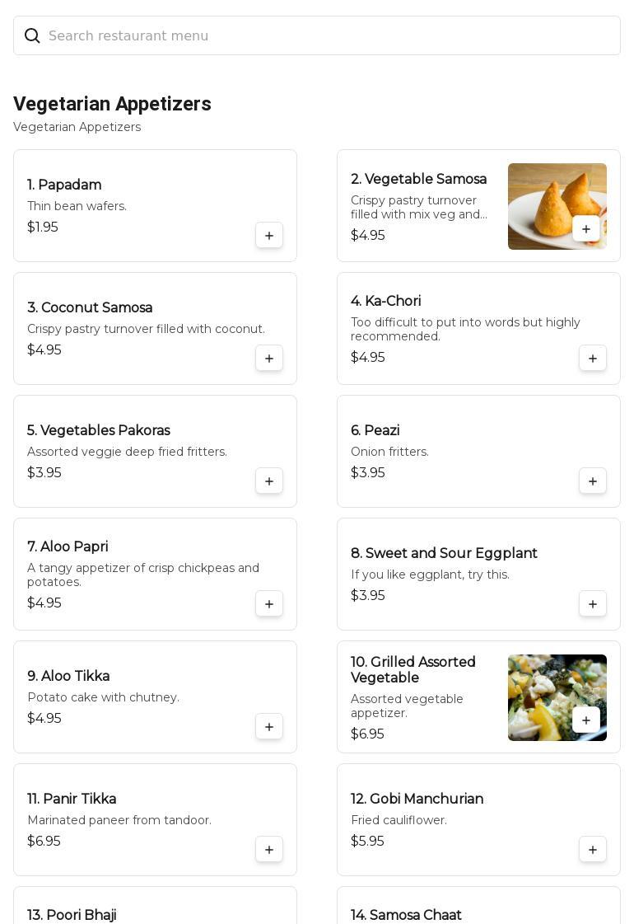
Task: Open the Samosa Chaat item
Action: tap(406, 915)
